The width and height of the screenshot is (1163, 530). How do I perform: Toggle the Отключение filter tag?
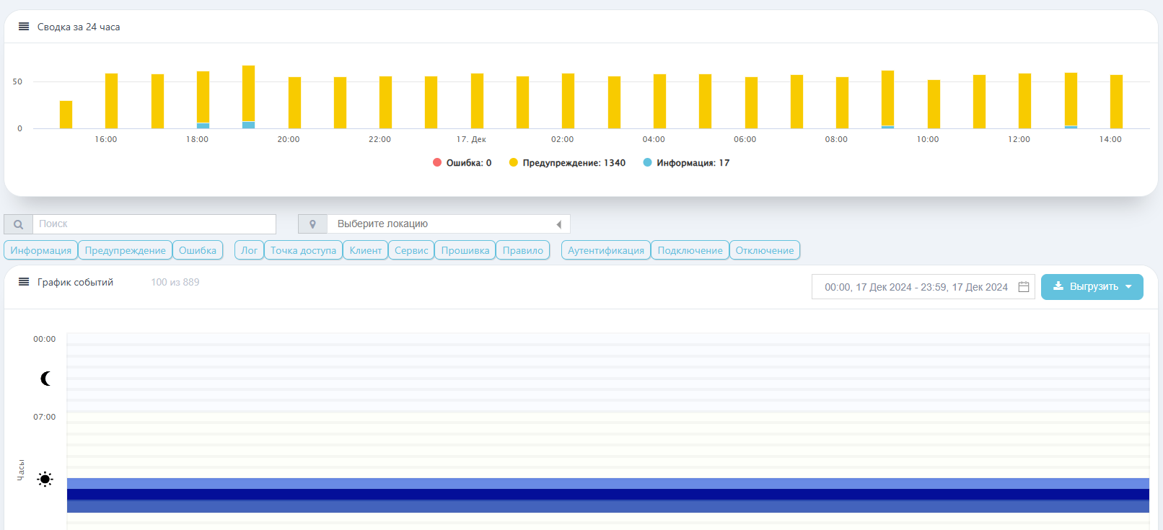point(765,250)
